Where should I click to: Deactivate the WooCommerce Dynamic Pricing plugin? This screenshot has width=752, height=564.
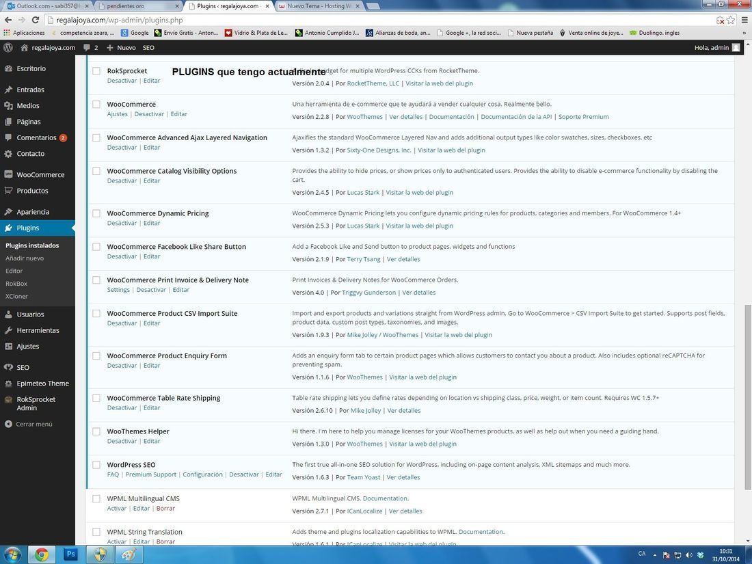coord(122,223)
